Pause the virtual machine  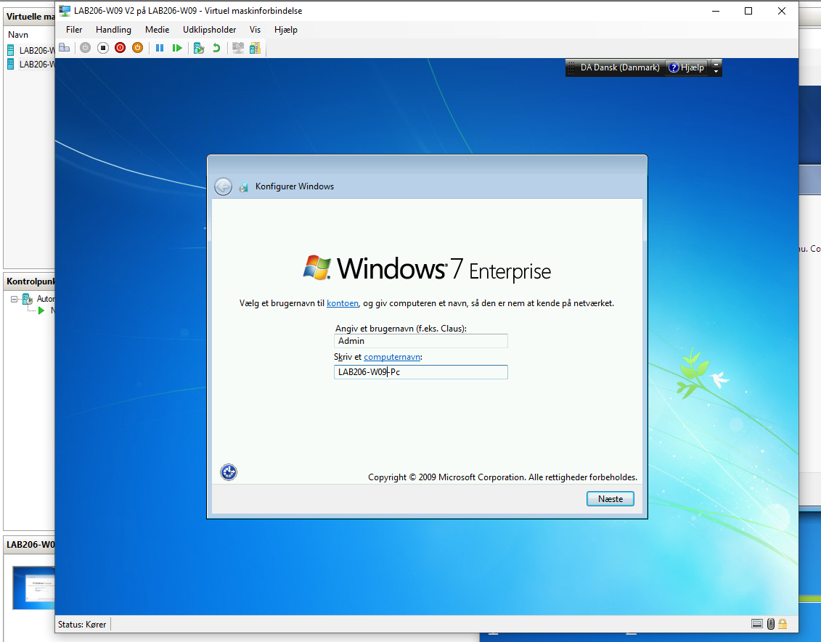160,48
